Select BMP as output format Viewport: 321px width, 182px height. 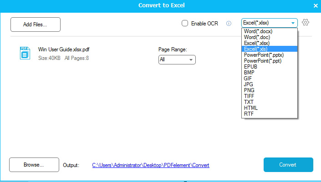pos(270,73)
